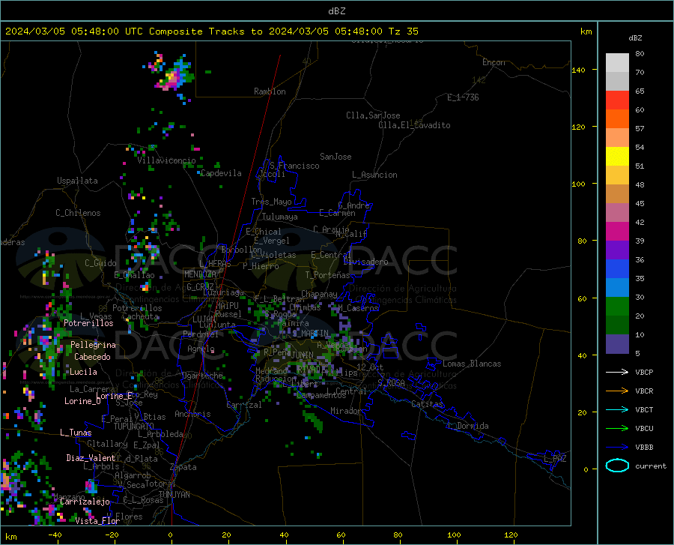Click the 'Clla.El_Cavadito' label
This screenshot has width=674, height=545.
[414, 125]
